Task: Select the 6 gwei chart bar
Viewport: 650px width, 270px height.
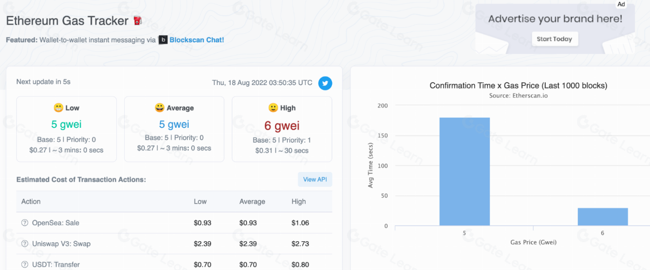Action: click(602, 217)
